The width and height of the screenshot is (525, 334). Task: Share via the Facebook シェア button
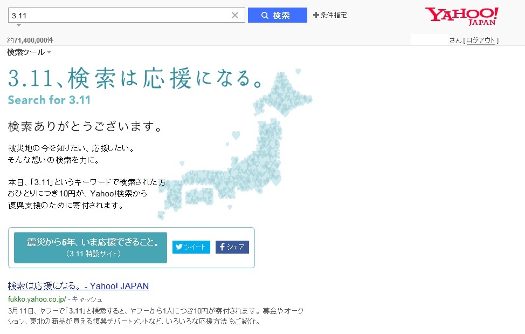coord(232,247)
